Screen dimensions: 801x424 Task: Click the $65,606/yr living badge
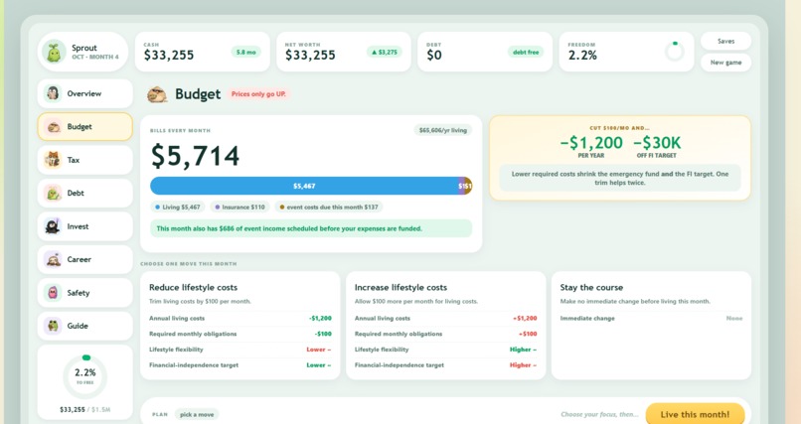[x=443, y=130]
